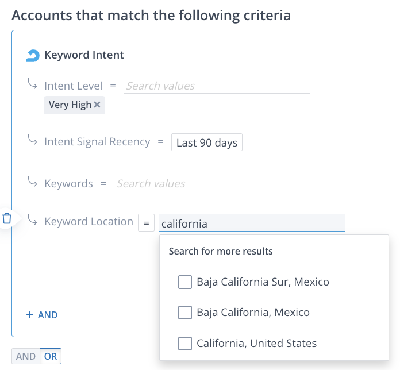Viewport: 400px width, 370px height.
Task: Click the Accounts that match criteria heading
Action: (151, 15)
